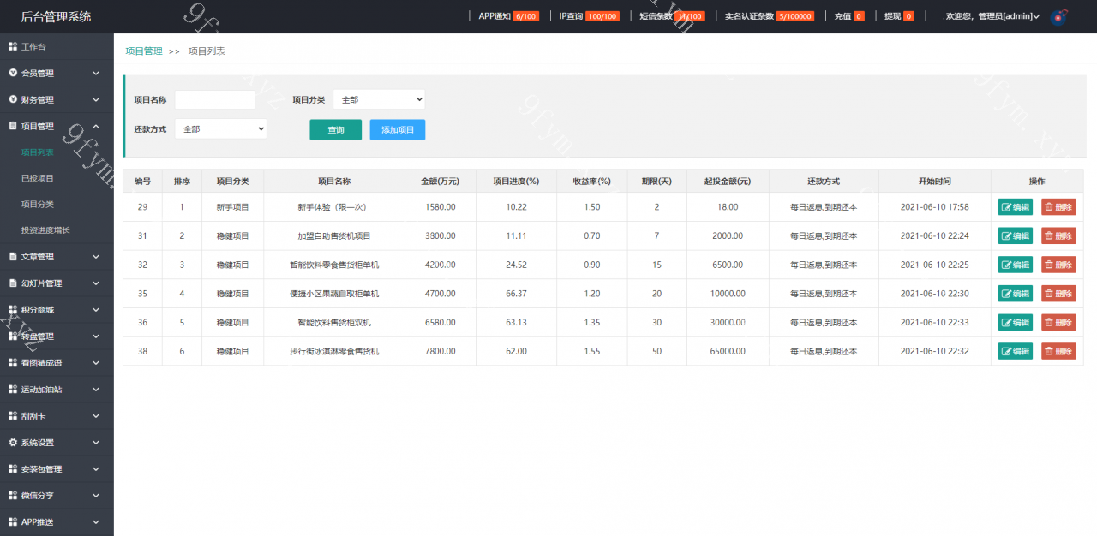Click the 安装包管理 sidebar icon
Viewport: 1097px width, 536px height.
pos(13,468)
